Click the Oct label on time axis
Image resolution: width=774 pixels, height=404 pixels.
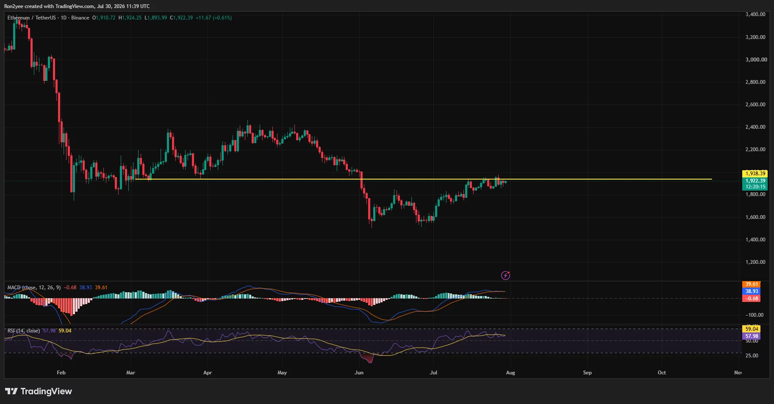point(662,373)
